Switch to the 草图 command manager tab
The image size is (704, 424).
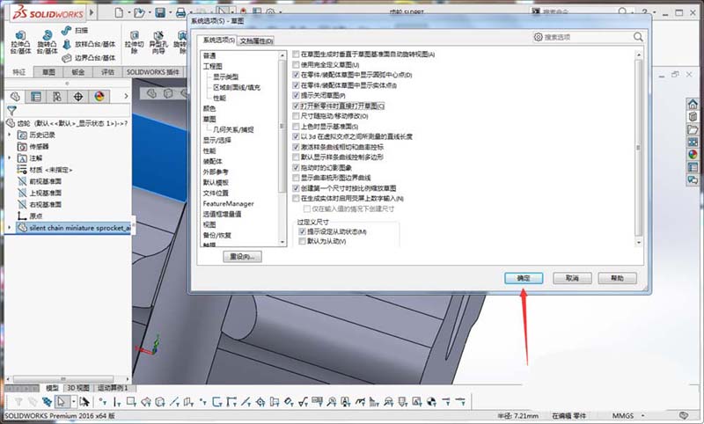tap(48, 72)
